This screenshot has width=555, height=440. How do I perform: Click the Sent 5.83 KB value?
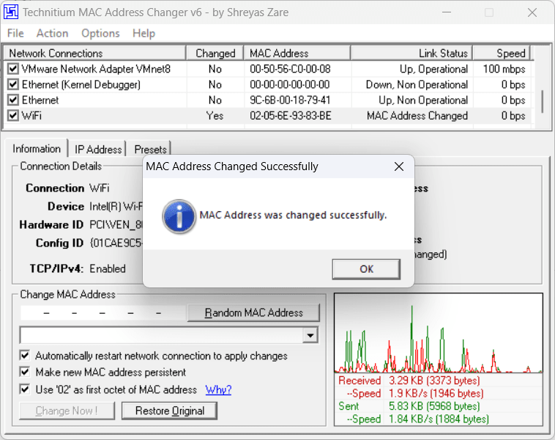(x=434, y=406)
